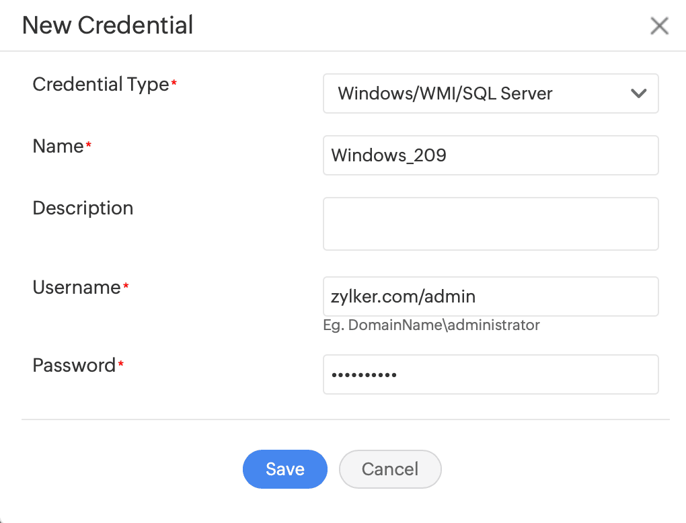Click the red asterisk beside Credential Type
This screenshot has height=523, width=686.
click(x=174, y=83)
